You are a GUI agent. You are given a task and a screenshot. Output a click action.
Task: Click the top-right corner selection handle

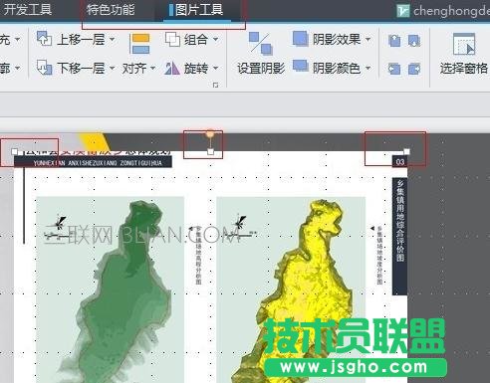[406, 151]
